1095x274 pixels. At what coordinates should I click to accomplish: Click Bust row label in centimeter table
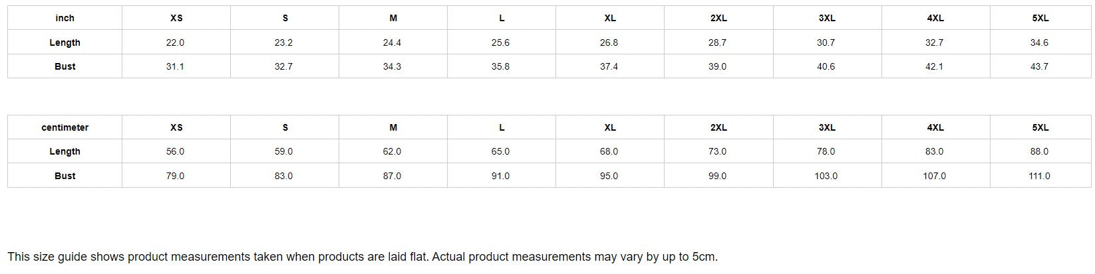65,176
